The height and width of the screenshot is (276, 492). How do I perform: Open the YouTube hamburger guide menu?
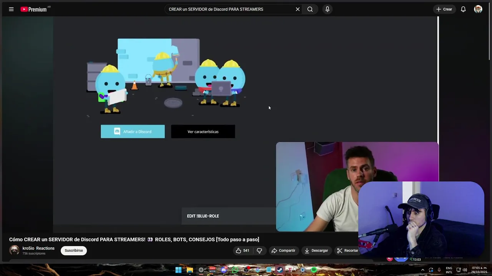pyautogui.click(x=11, y=9)
